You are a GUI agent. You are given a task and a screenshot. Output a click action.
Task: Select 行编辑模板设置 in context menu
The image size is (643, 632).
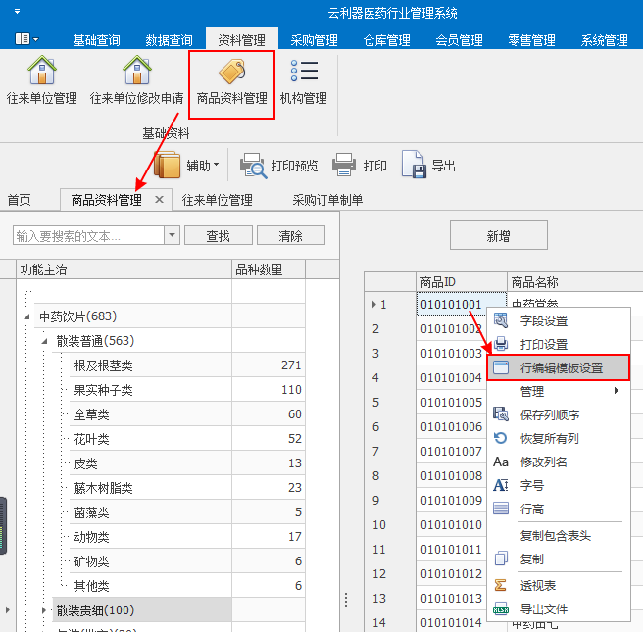[561, 368]
